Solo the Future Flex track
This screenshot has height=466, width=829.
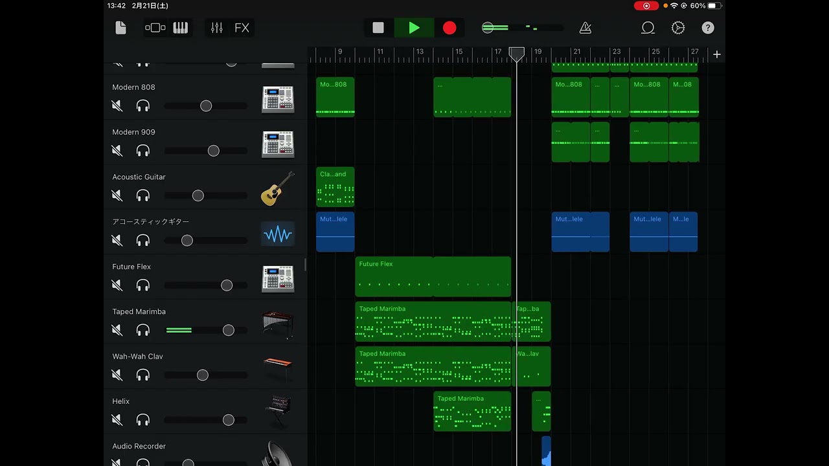click(143, 285)
